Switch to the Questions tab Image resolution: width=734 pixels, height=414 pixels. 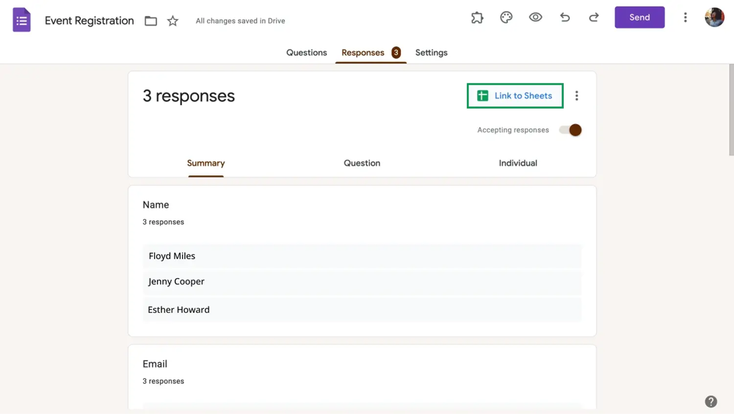click(x=307, y=52)
